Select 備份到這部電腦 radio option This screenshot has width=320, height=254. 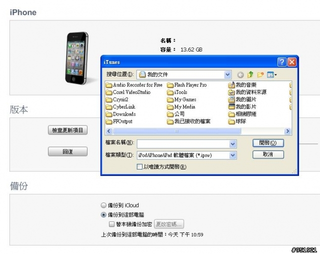pos(103,215)
